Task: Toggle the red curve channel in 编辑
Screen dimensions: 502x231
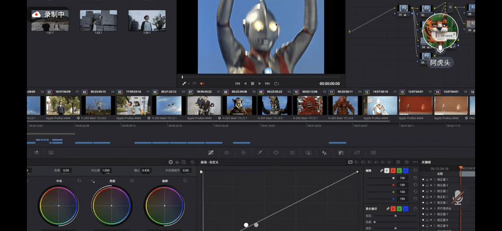Action: (x=393, y=170)
